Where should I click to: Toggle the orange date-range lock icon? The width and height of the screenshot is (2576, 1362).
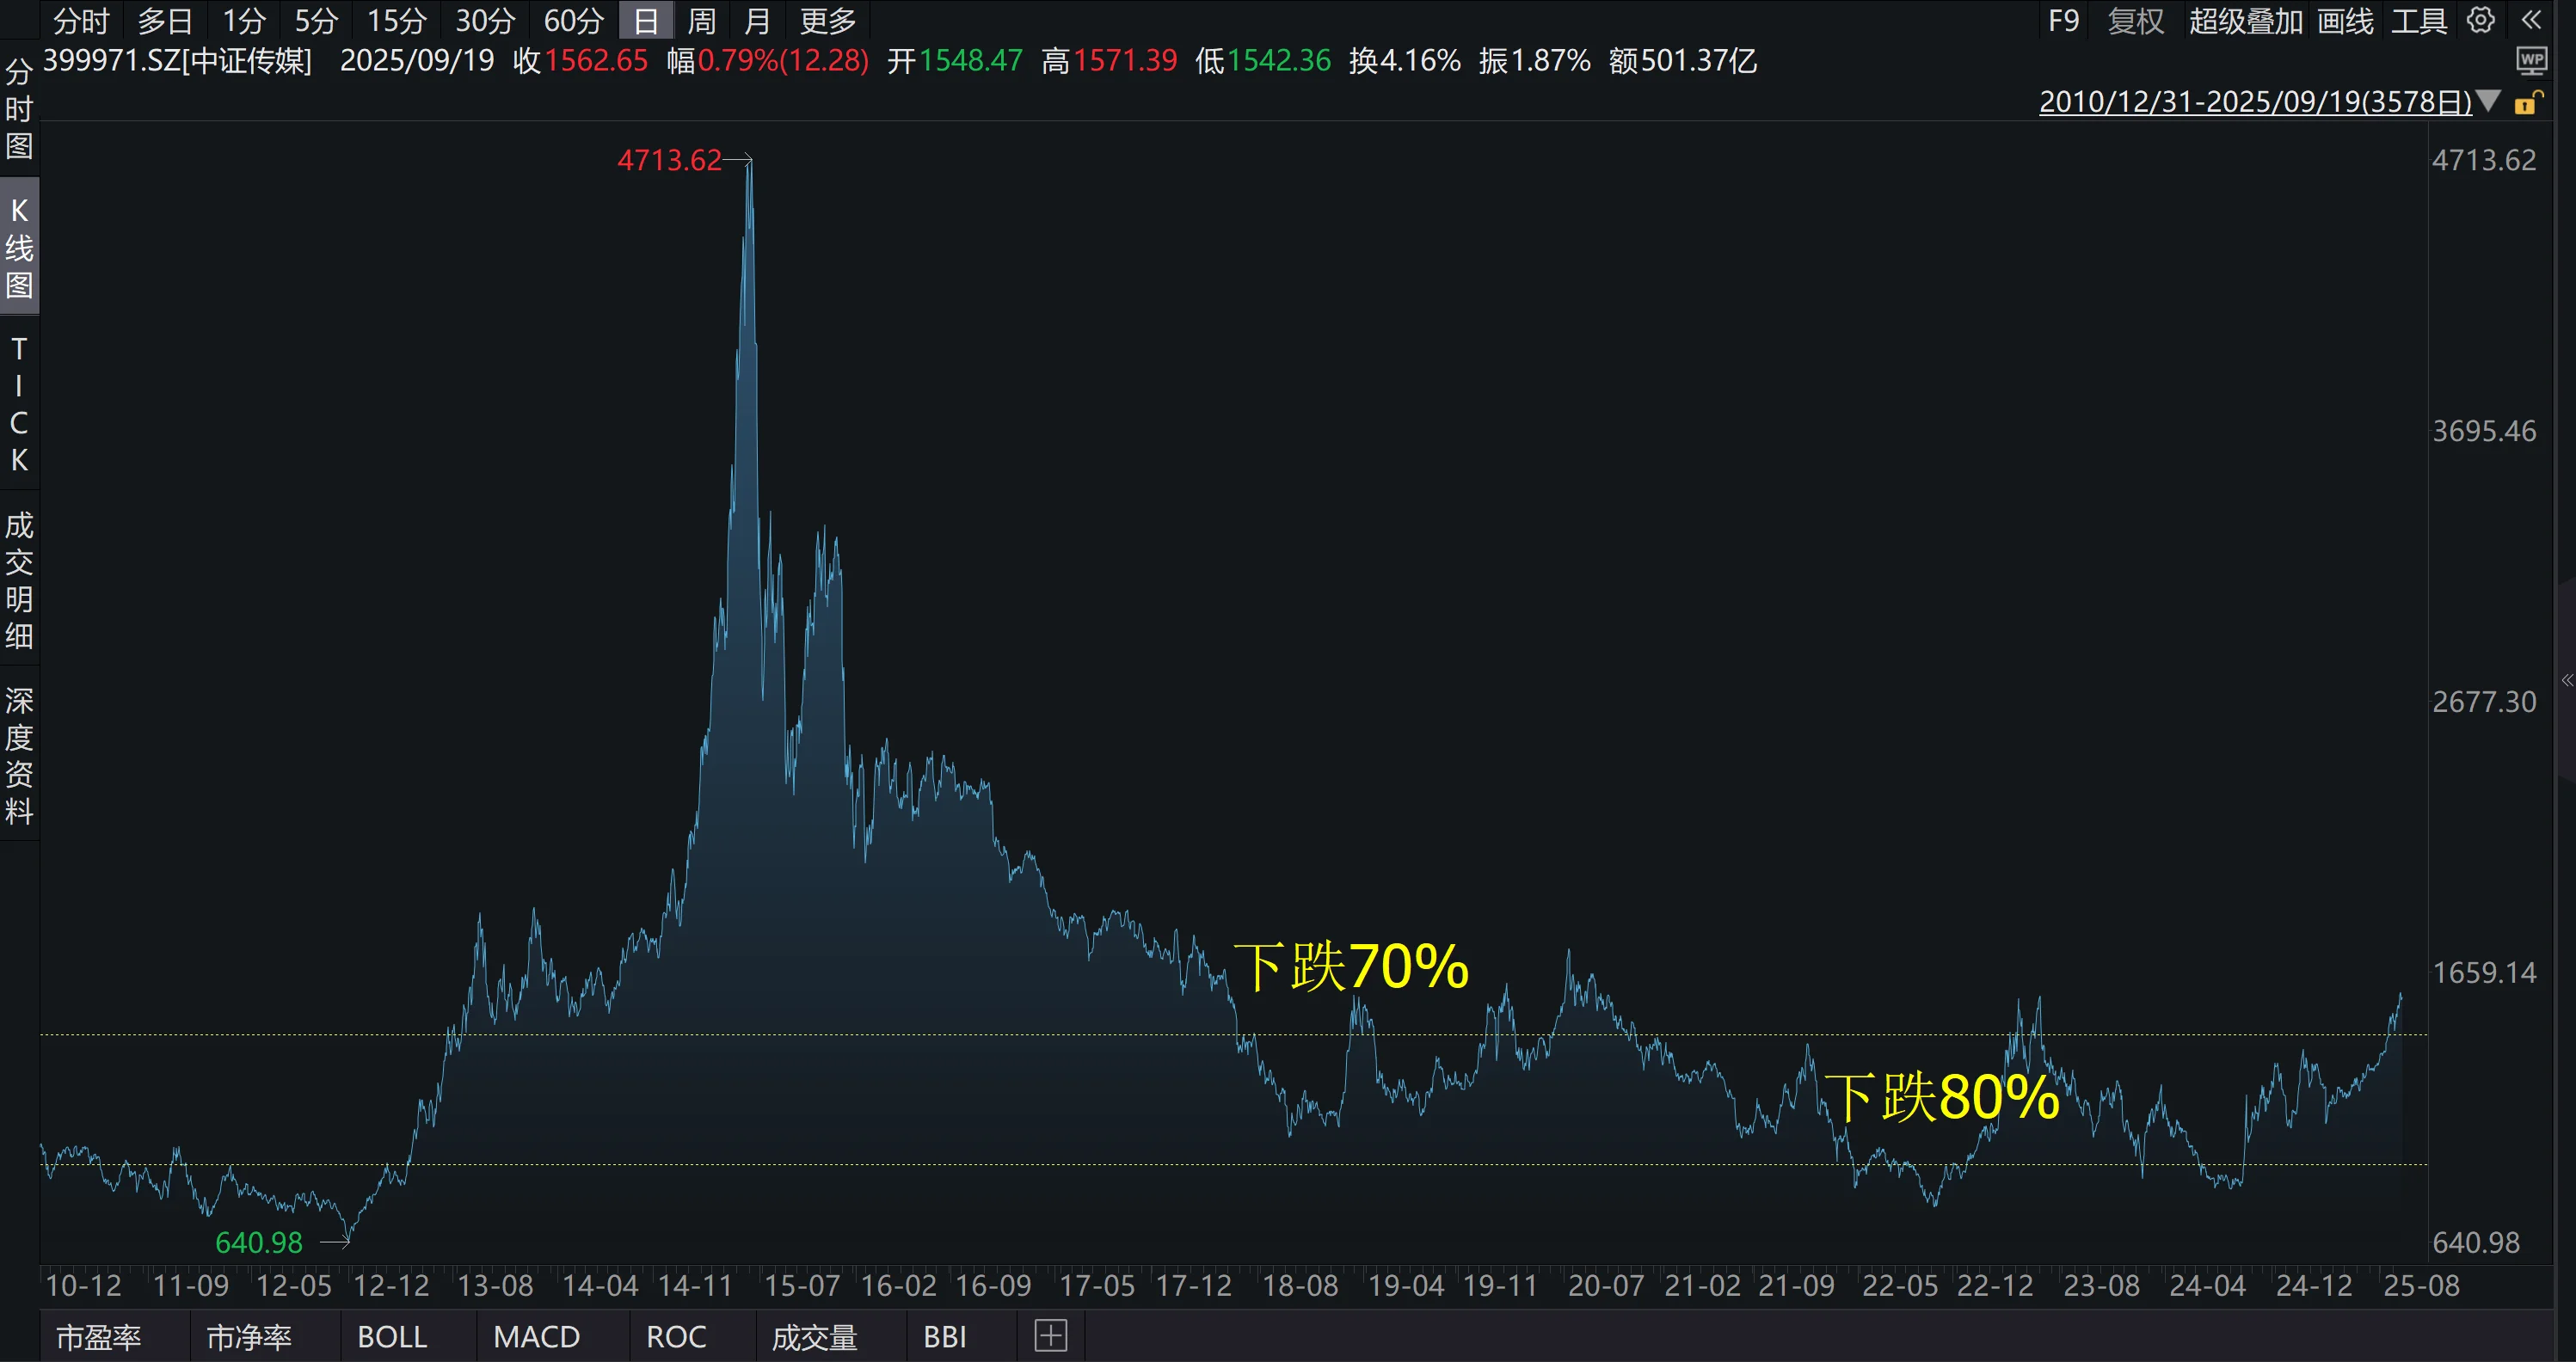click(x=2527, y=102)
